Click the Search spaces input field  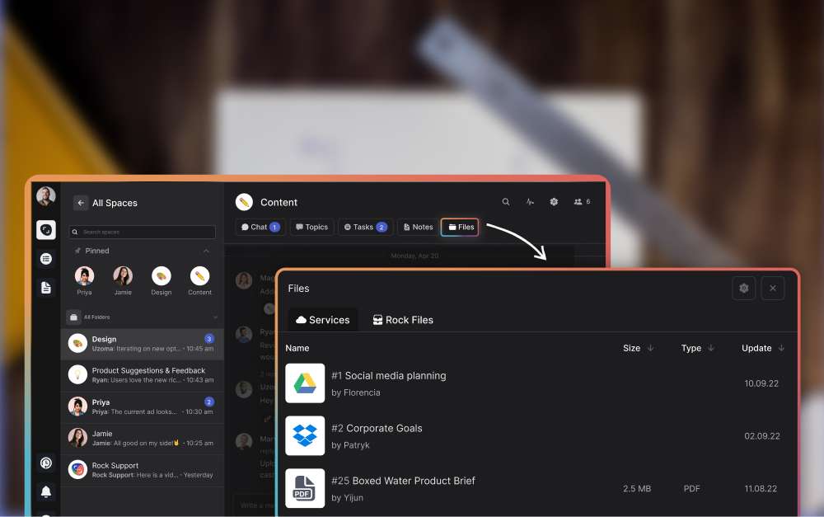tap(141, 232)
